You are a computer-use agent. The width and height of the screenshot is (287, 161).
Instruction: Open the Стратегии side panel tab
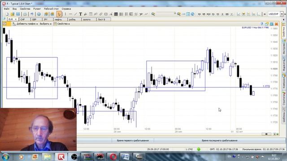tap(284, 98)
